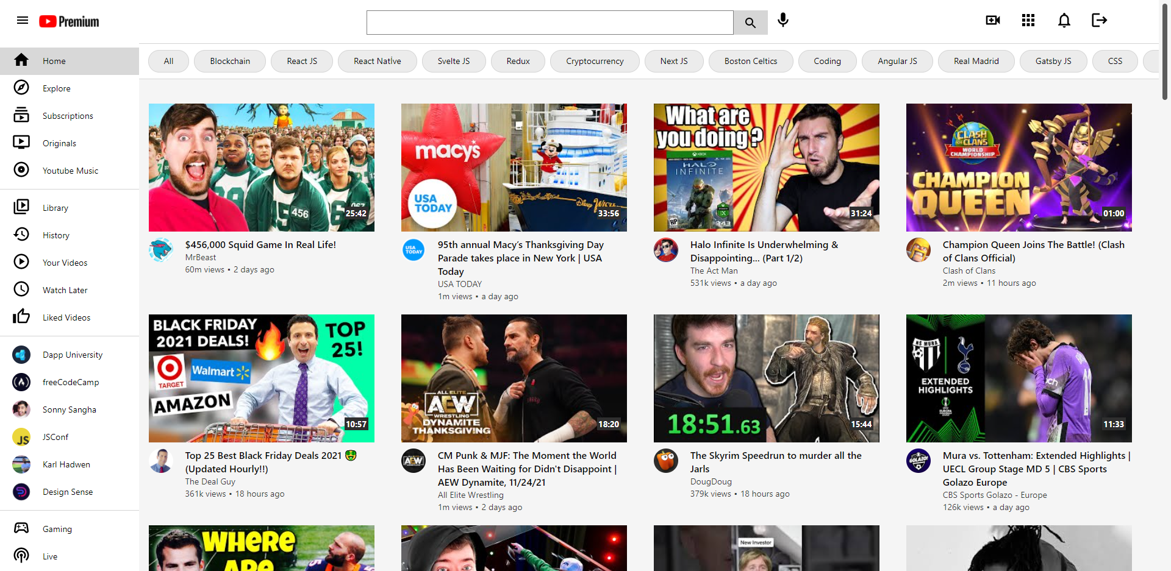Open Watch Later from the sidebar
This screenshot has height=571, width=1171.
[65, 289]
